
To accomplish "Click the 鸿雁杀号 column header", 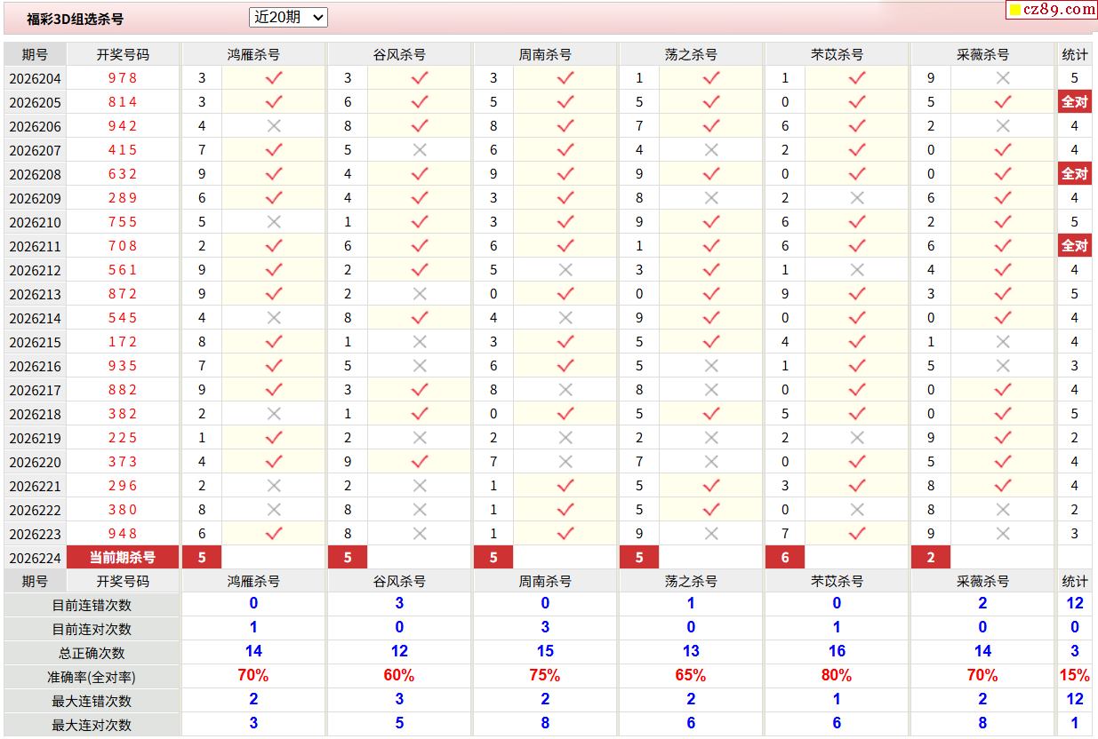I will point(253,54).
